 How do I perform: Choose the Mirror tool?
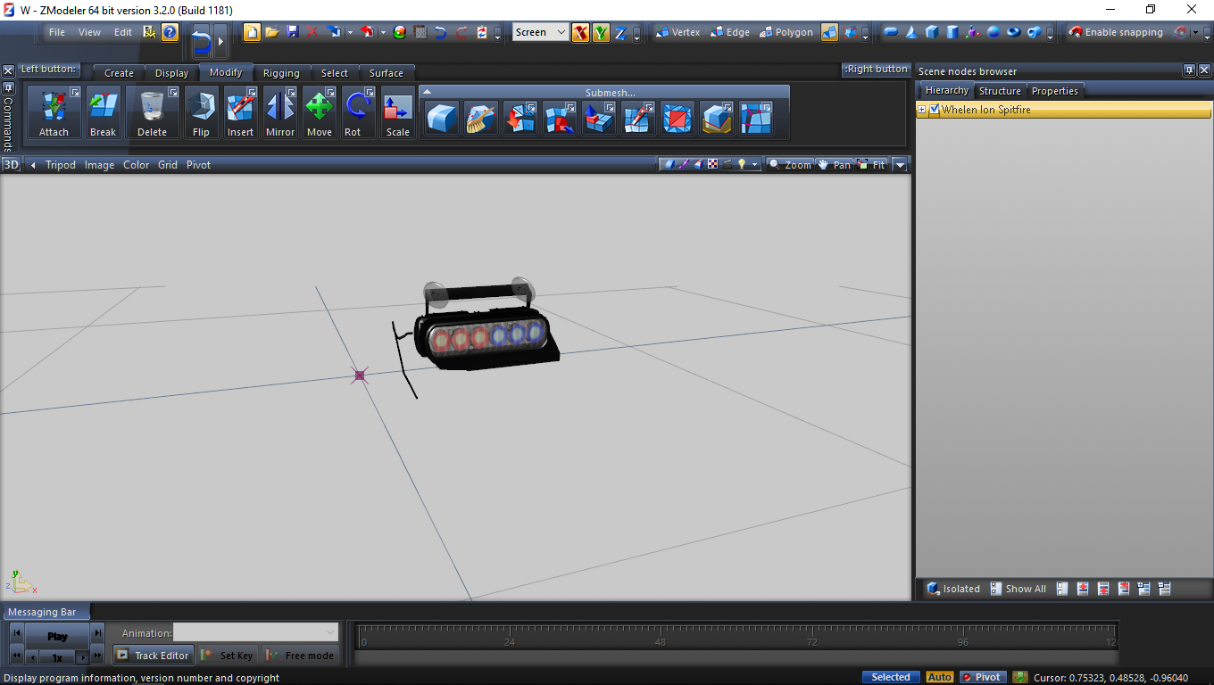click(x=280, y=112)
